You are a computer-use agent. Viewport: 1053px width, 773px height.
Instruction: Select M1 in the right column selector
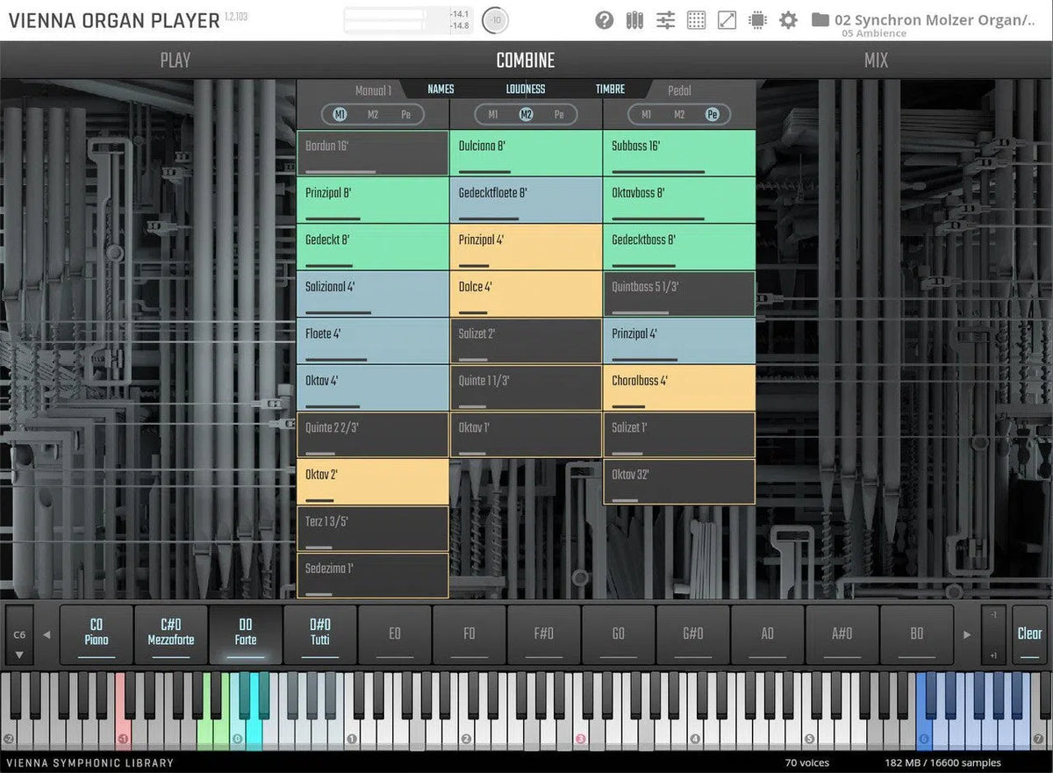click(647, 115)
